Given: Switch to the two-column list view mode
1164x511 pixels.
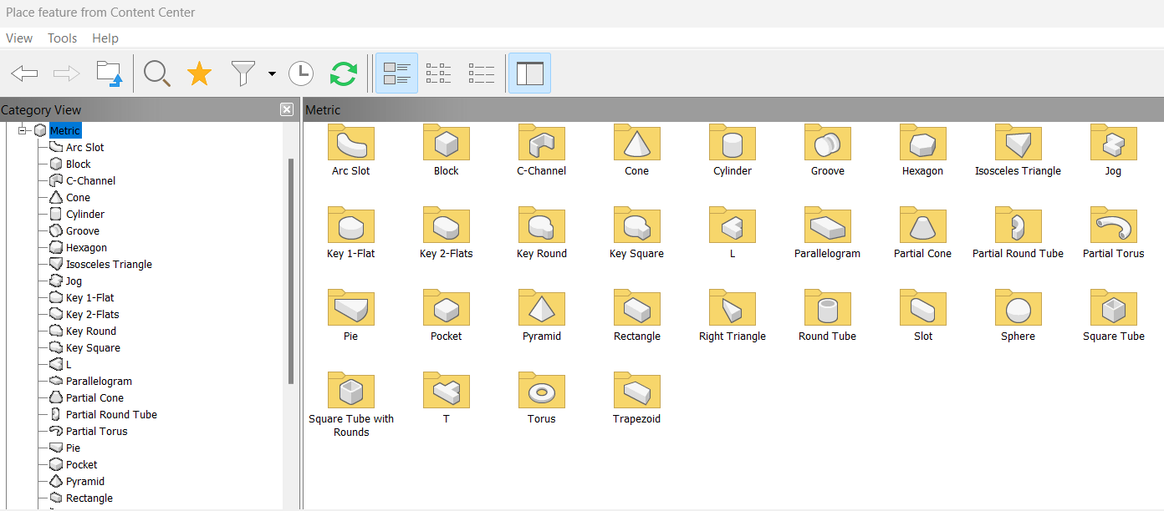Looking at the screenshot, I should coord(439,73).
